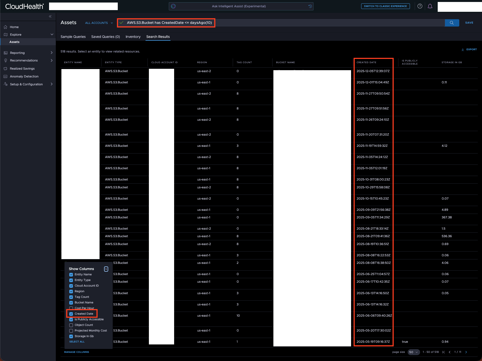Check Projected Monthly Cost column

coord(71,331)
